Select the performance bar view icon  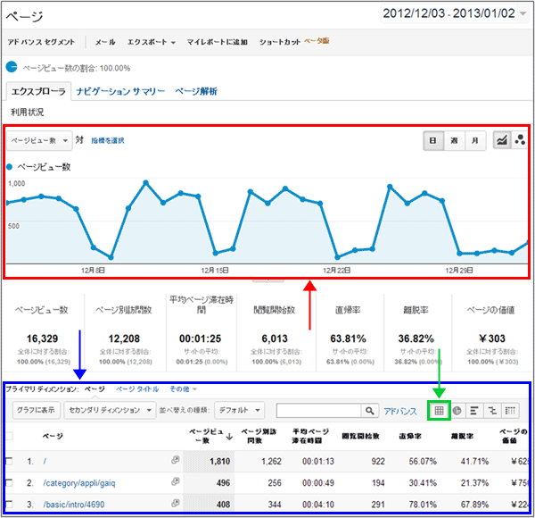[x=474, y=411]
